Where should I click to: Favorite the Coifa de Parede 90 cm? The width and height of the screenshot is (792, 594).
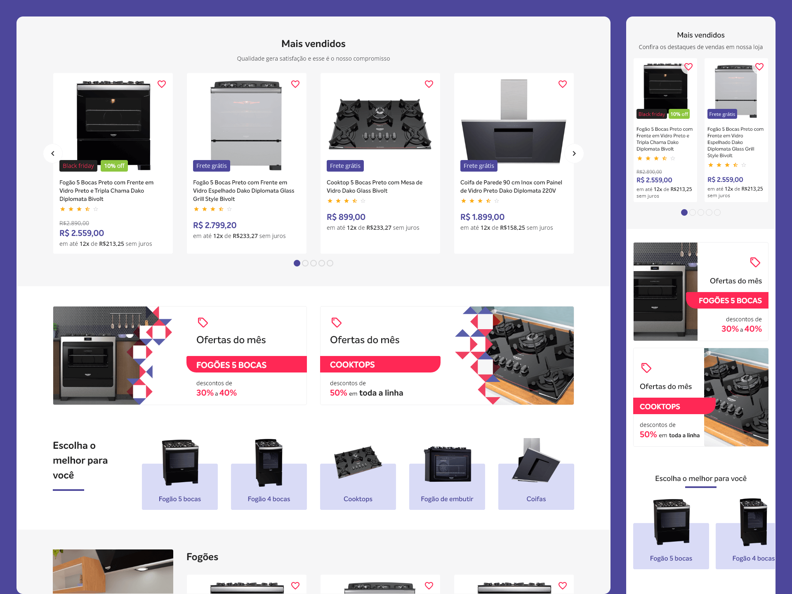tap(563, 84)
